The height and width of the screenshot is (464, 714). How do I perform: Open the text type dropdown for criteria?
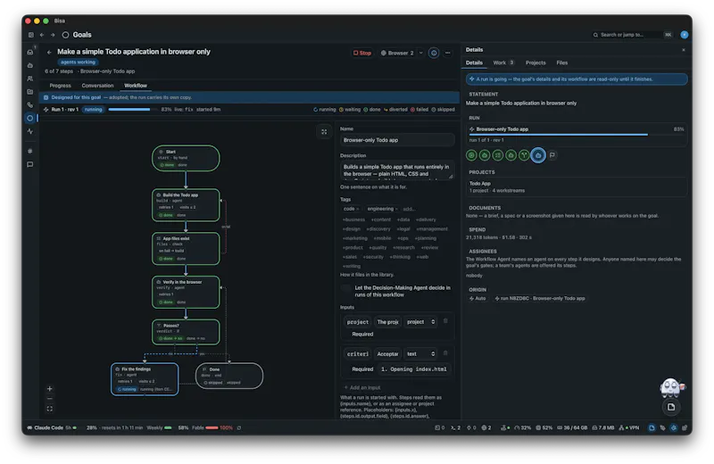tap(420, 354)
